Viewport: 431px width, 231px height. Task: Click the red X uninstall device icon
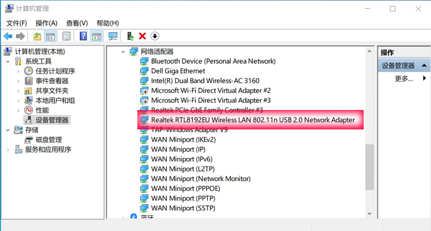point(142,36)
